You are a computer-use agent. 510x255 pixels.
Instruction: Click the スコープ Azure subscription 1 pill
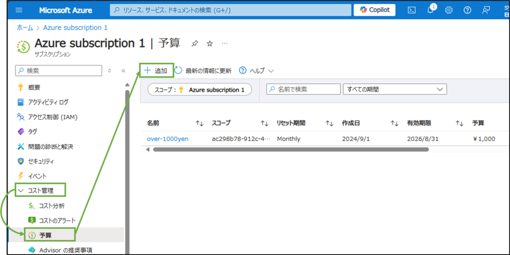(200, 90)
